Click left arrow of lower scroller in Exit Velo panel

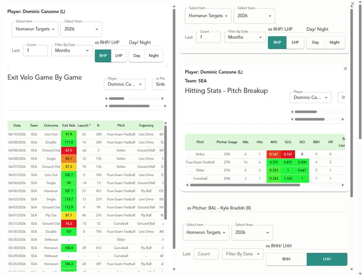click(x=106, y=106)
